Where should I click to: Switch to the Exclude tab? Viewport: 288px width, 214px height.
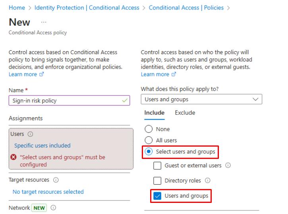pyautogui.click(x=185, y=113)
